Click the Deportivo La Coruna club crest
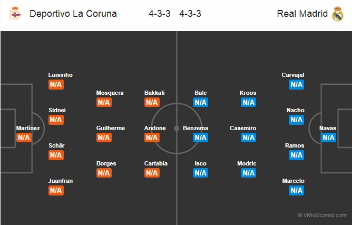This screenshot has height=225, width=352. click(x=15, y=14)
